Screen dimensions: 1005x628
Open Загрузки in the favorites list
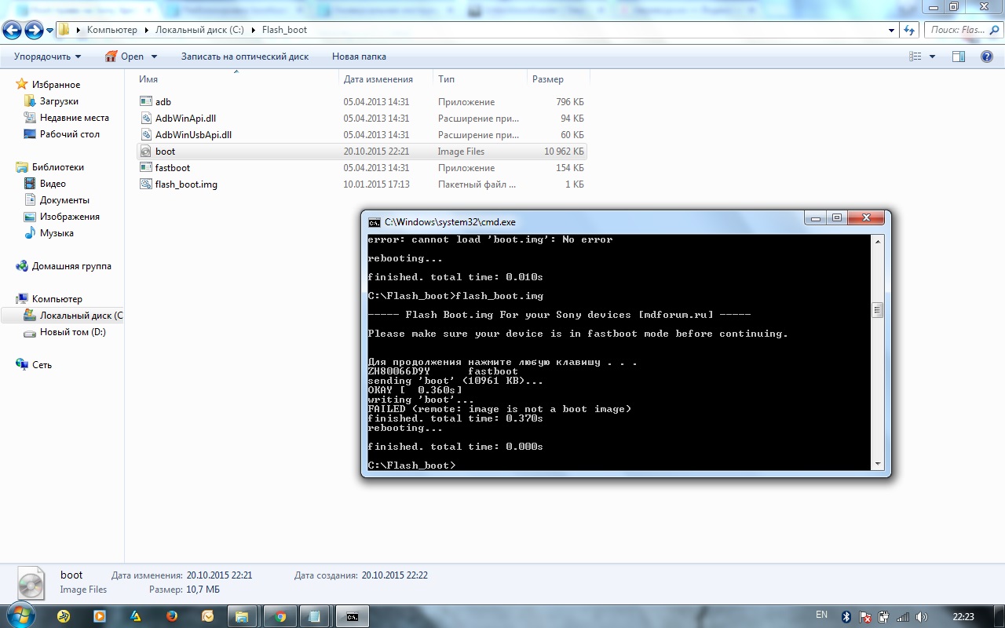[x=59, y=101]
